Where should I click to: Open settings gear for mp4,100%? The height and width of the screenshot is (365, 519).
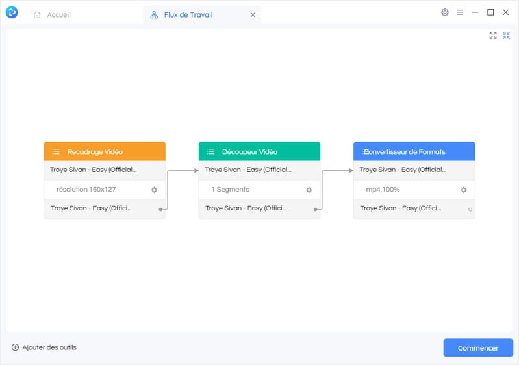click(464, 190)
